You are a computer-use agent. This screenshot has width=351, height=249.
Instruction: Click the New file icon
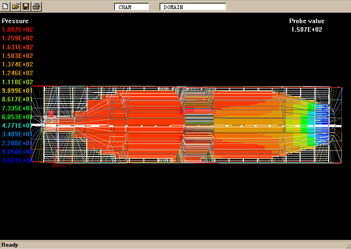point(5,6)
